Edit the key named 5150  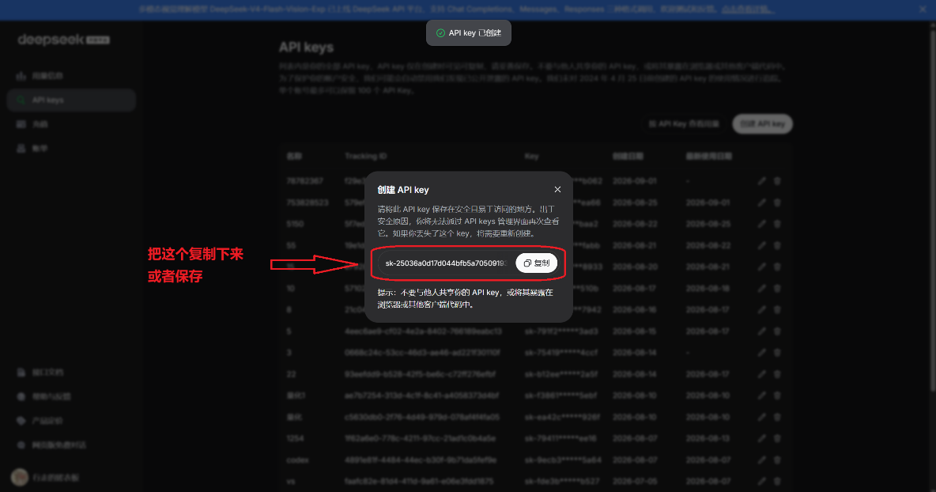coord(762,224)
